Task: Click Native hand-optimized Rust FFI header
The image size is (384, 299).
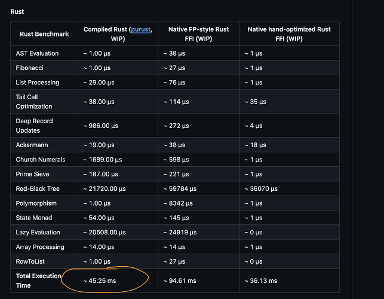Action: point(289,34)
